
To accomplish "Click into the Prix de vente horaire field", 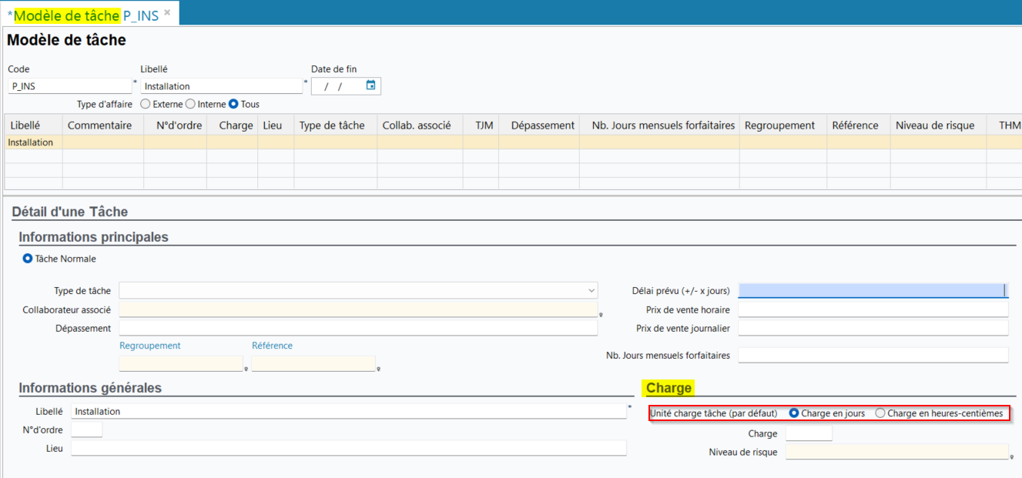I will [873, 309].
